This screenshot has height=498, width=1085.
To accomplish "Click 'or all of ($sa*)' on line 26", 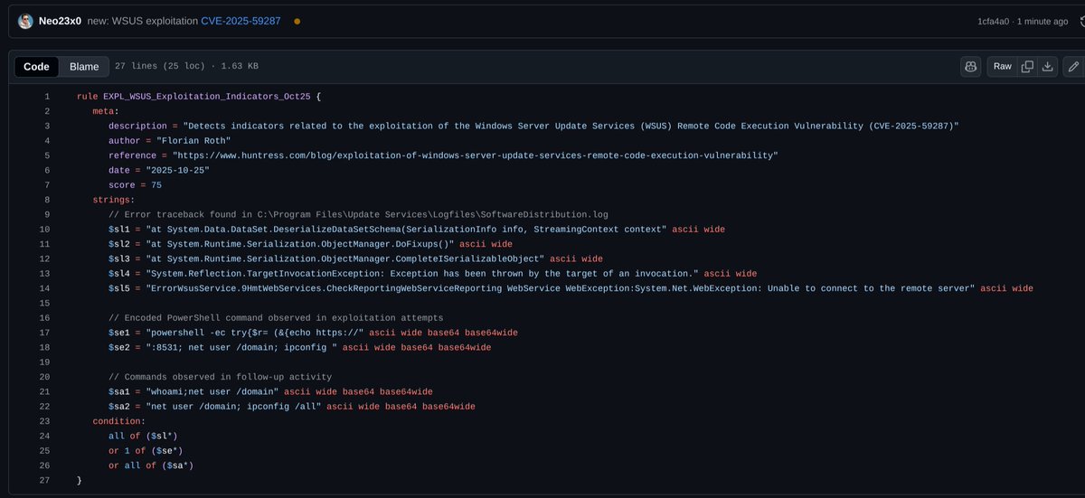I will (x=151, y=465).
